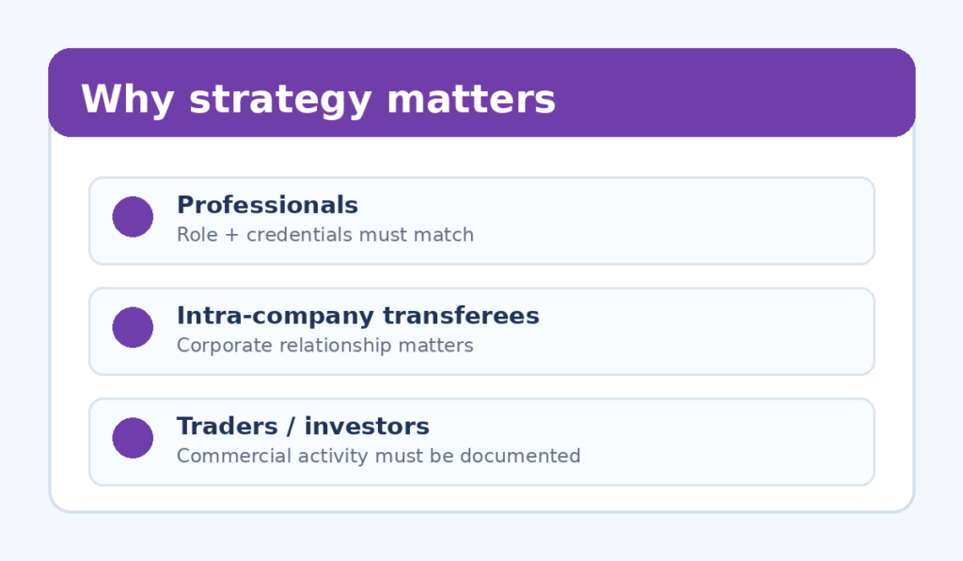Click the word "credentials" in the first card
This screenshot has width=963, height=561.
[x=295, y=235]
